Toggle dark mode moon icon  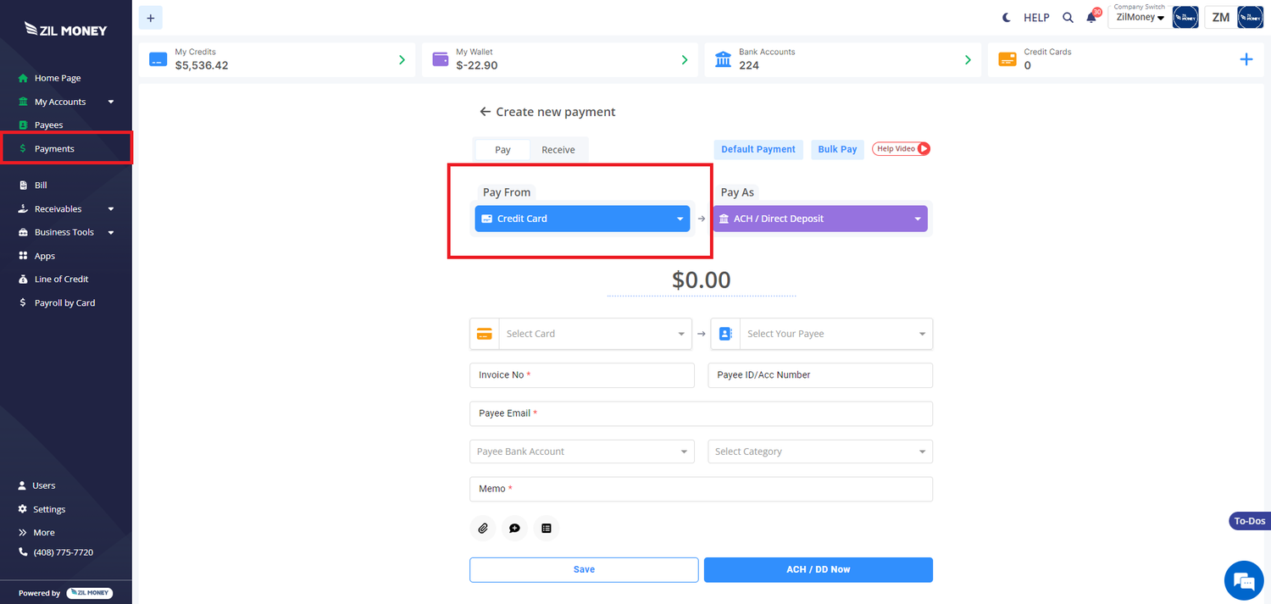[x=1007, y=17]
